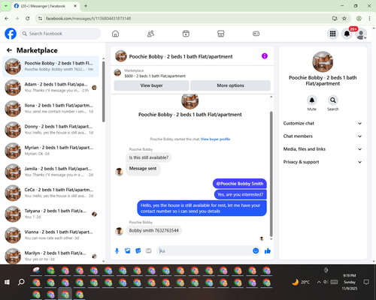Click '$800 - 2 beds 1 bath' listing summary
The height and width of the screenshot is (300, 376).
[155, 76]
